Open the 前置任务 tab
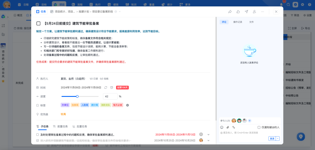The image size is (315, 150). [x=60, y=126]
